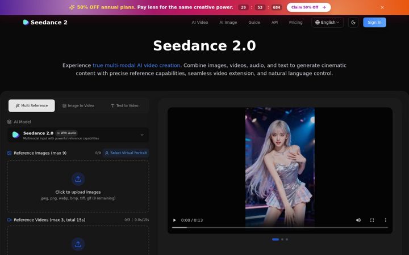Screen dimensions: 409x255
Task: Open the AI Image menu
Action: (228, 22)
